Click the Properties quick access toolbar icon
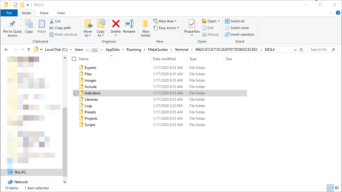This screenshot has height=192, width=342. [x=15, y=5]
